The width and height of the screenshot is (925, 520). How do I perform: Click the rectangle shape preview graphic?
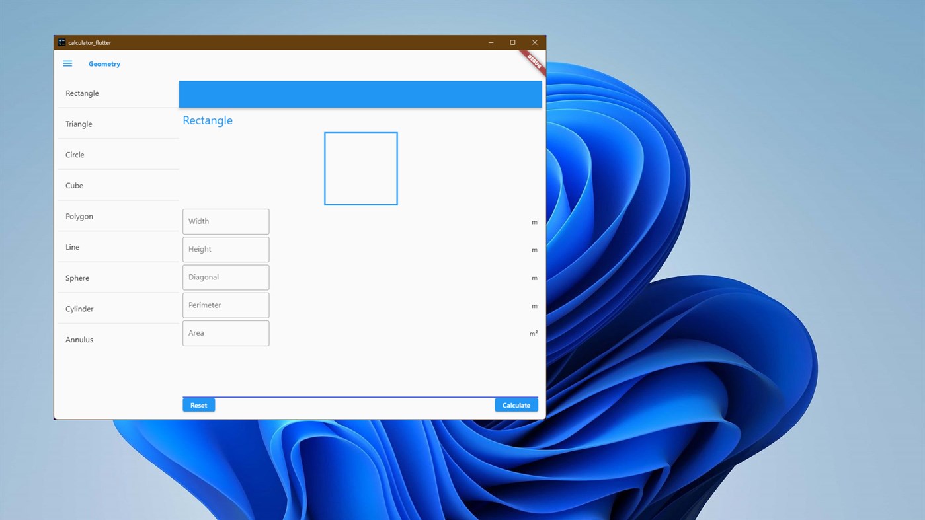pos(360,168)
